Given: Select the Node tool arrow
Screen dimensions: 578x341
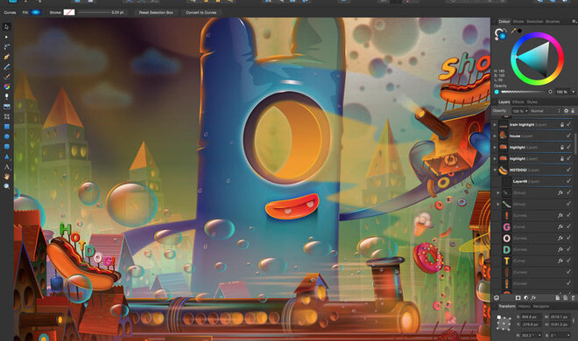Looking at the screenshot, I should 7,37.
